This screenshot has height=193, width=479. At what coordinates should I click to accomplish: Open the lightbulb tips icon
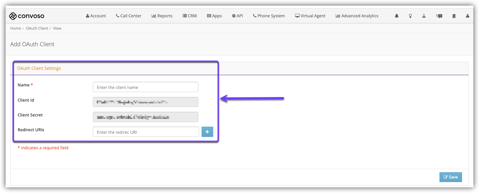[x=410, y=16]
